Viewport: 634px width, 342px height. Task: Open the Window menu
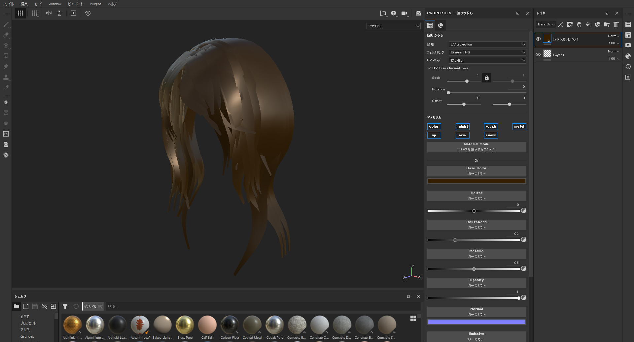point(54,4)
